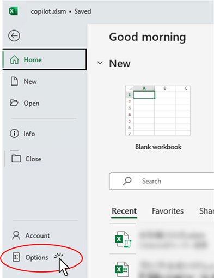Open first recent macro-enabled Excel file icon
This screenshot has width=214, height=278.
[123, 239]
